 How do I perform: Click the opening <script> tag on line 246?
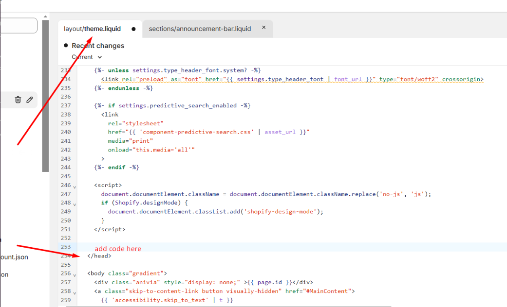point(108,185)
